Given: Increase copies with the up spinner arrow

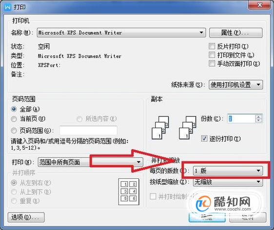Looking at the screenshot, I should (258, 116).
